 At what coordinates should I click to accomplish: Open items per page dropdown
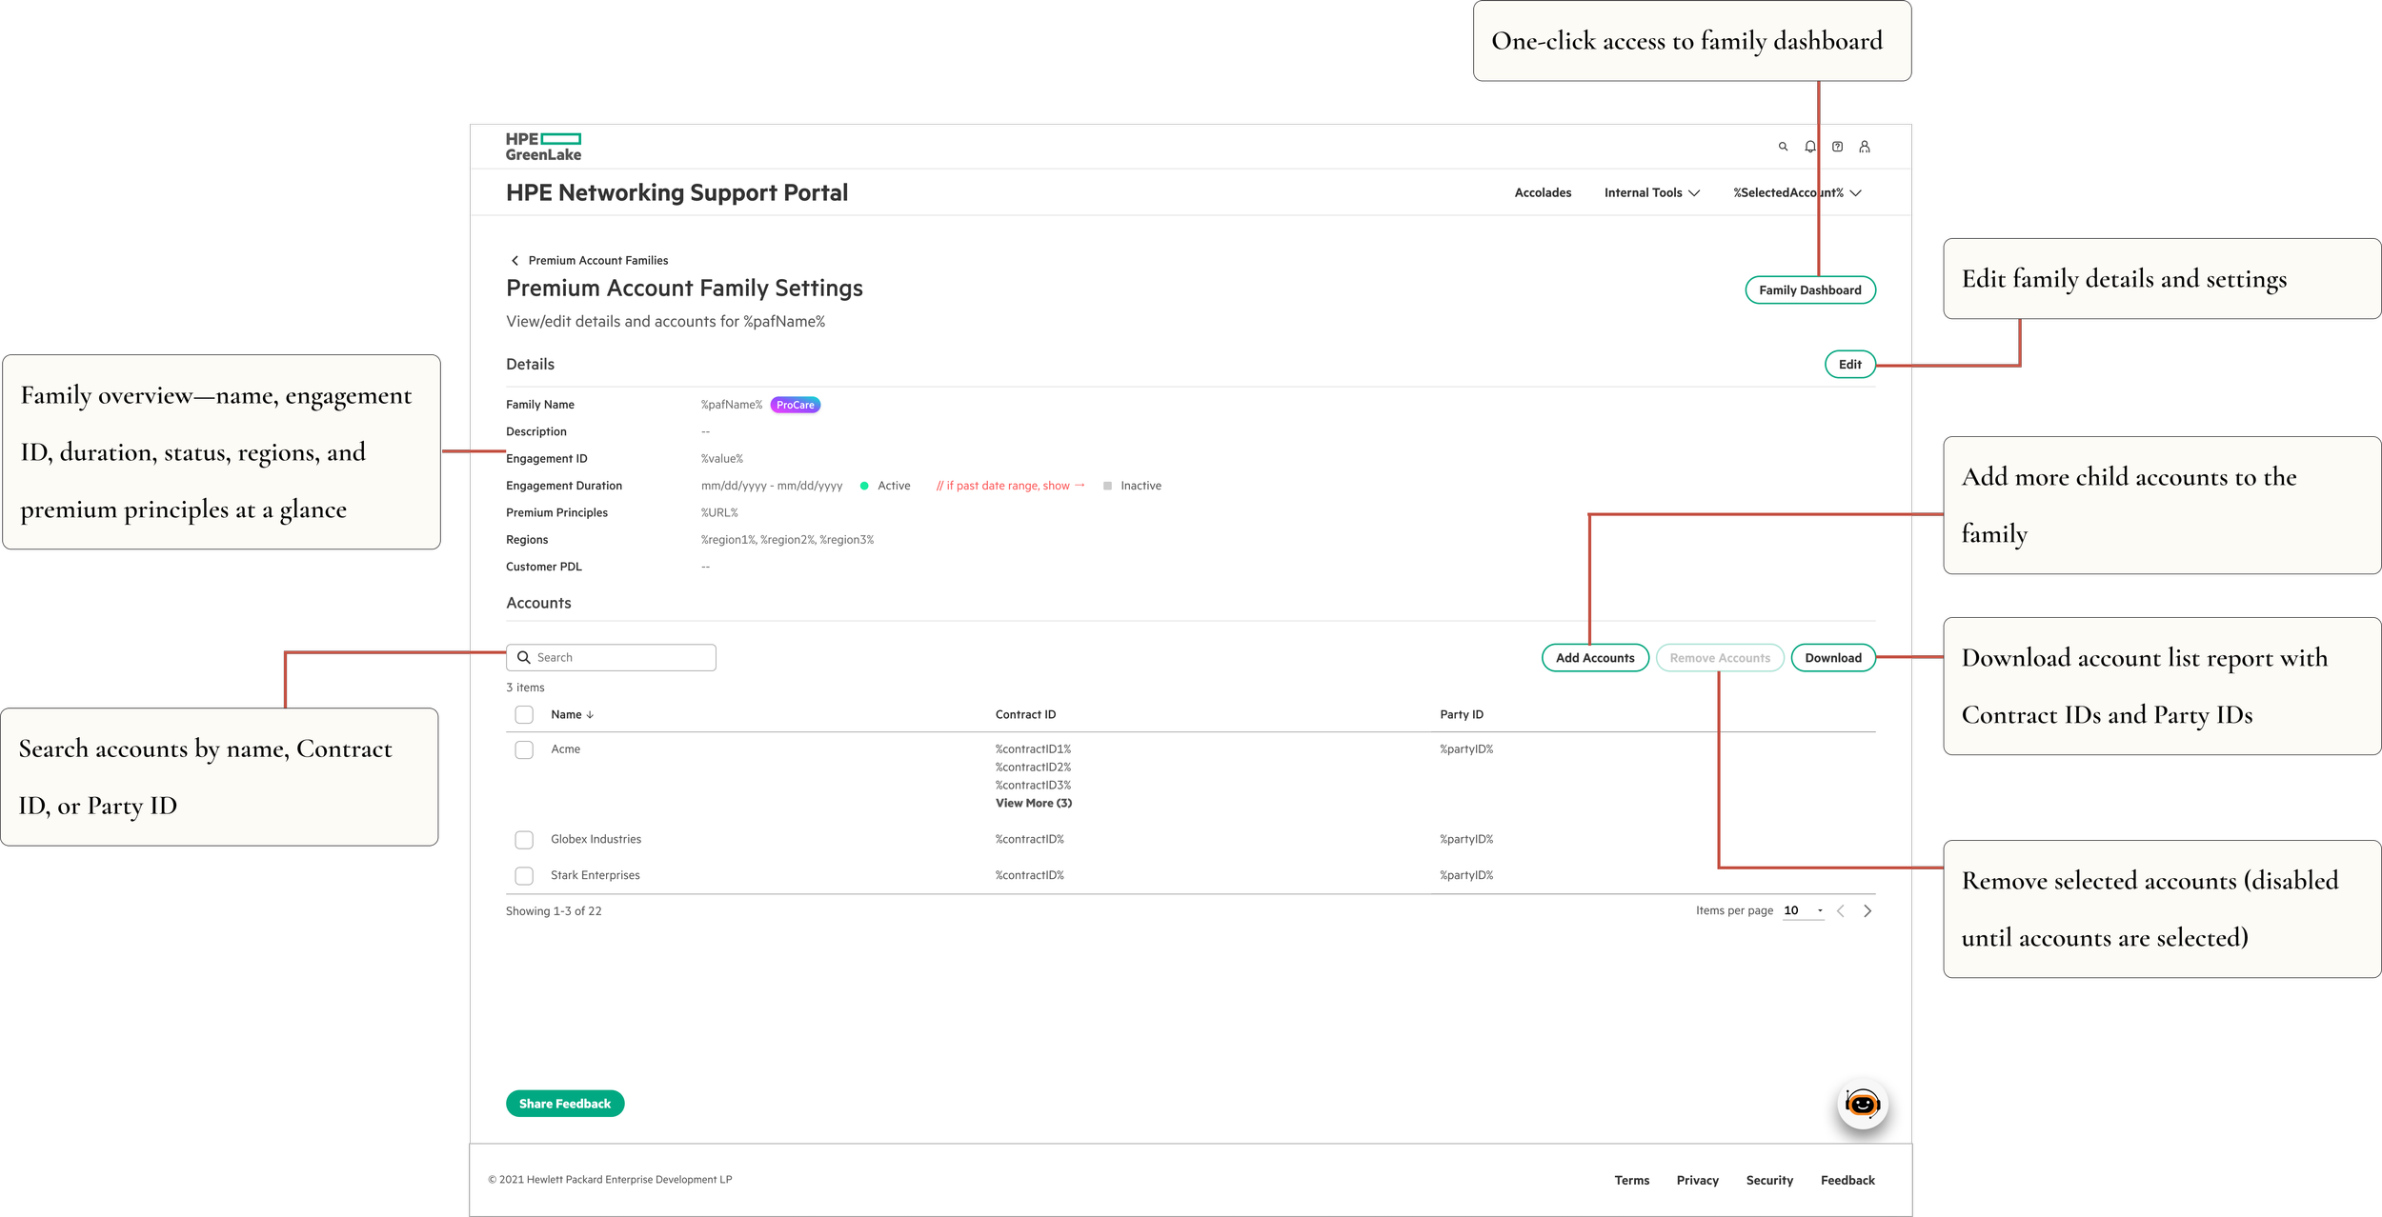click(1803, 911)
